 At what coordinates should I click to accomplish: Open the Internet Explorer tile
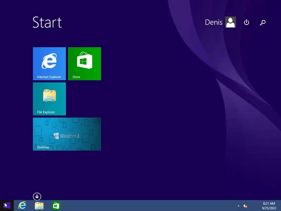(x=49, y=64)
